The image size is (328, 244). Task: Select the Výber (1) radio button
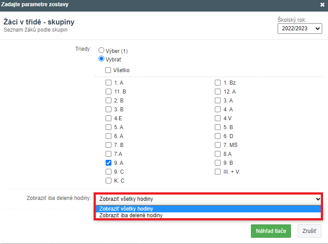point(101,51)
